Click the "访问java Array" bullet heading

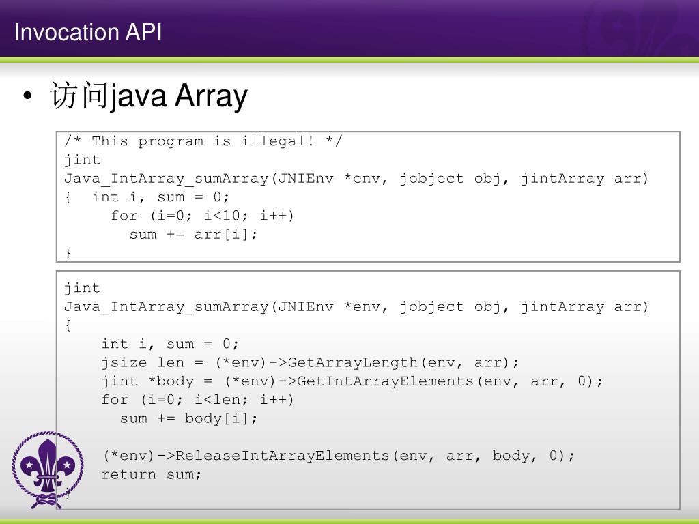click(148, 96)
